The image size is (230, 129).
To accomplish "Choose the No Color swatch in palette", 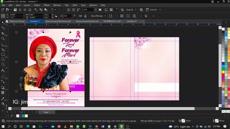I will coord(223,29).
